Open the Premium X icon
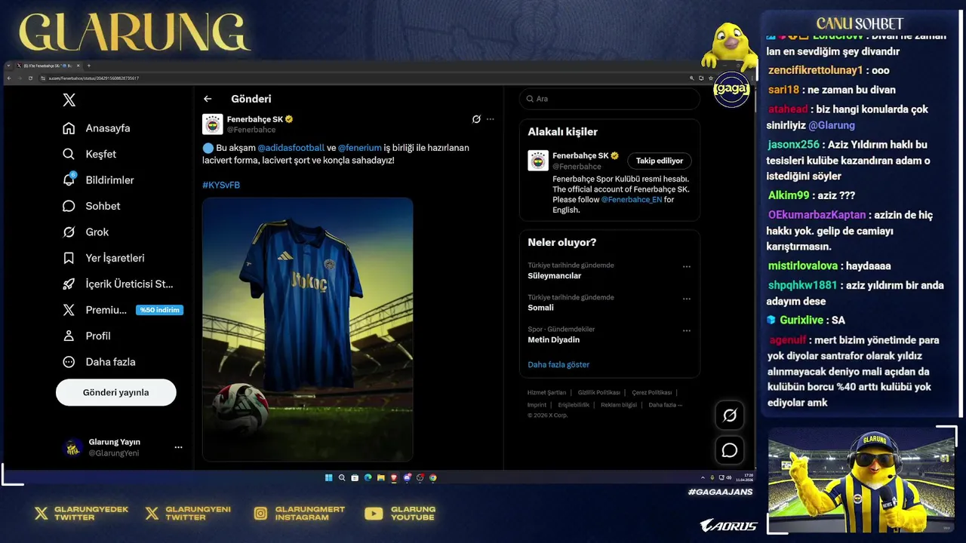 (x=69, y=310)
